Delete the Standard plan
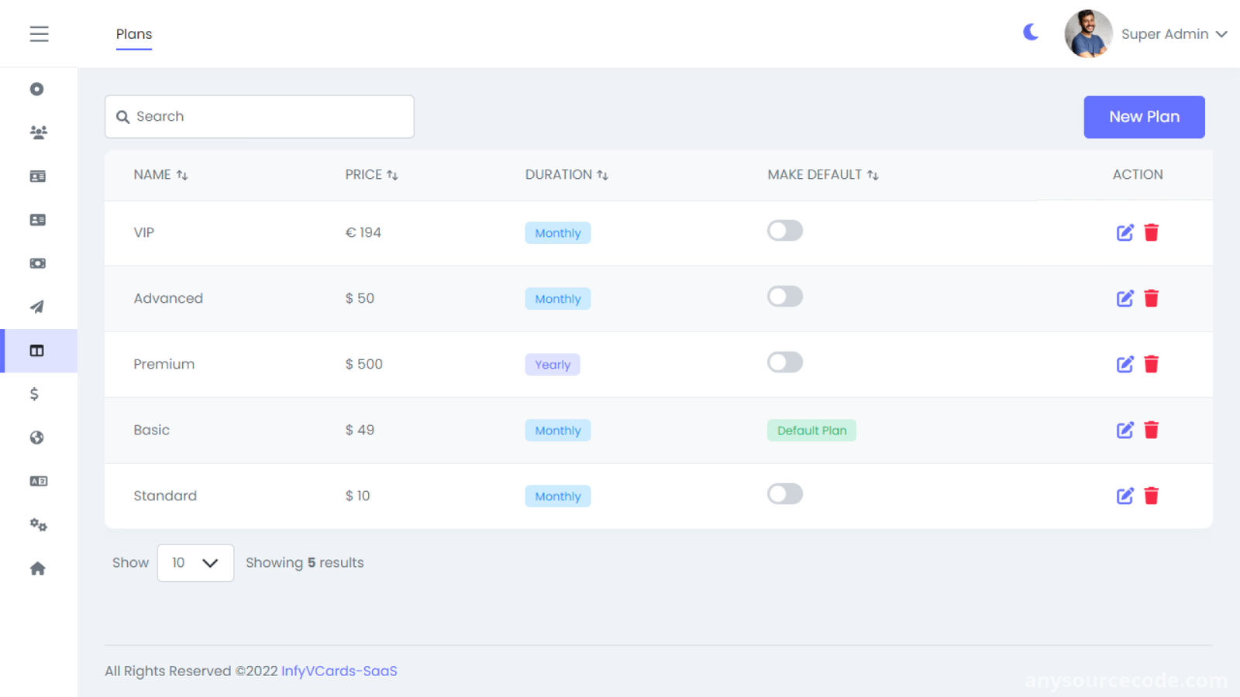 [1152, 496]
